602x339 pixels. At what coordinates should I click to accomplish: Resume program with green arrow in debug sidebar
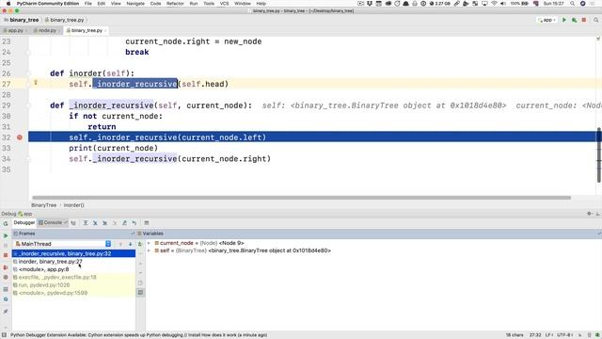[6, 235]
